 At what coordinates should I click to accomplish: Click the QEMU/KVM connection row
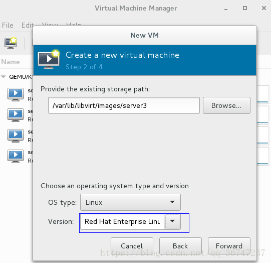17,77
